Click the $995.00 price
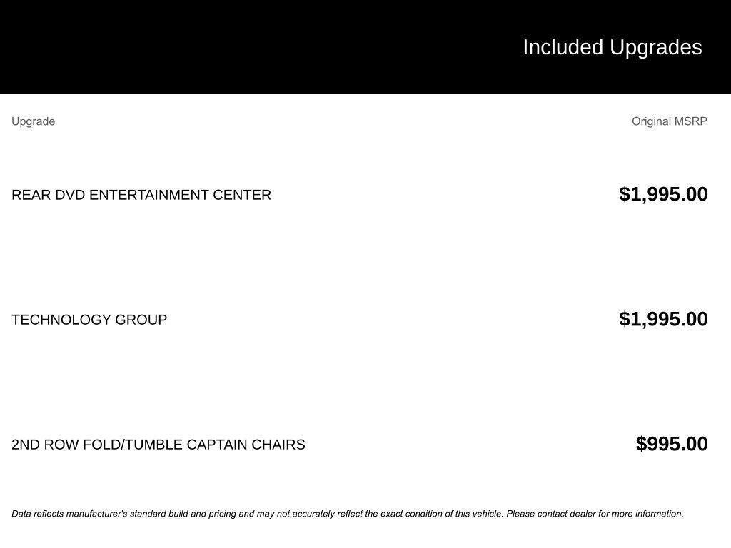Image resolution: width=731 pixels, height=548 pixels. tap(672, 444)
